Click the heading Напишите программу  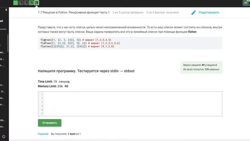tap(86, 71)
